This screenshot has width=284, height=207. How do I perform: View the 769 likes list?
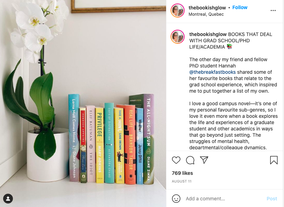point(182,173)
